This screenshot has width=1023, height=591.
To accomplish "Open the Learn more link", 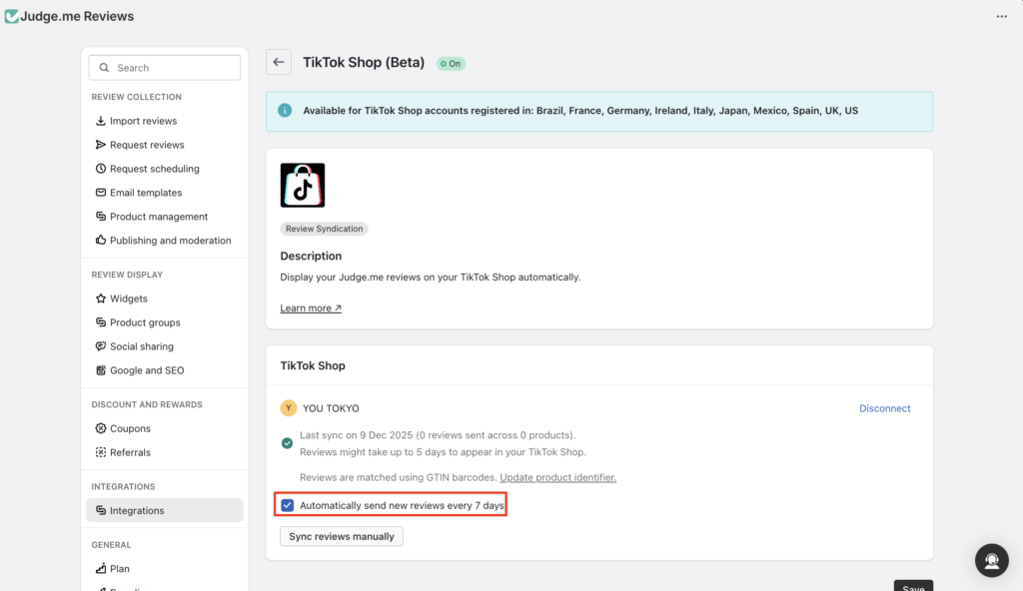I will click(x=311, y=308).
